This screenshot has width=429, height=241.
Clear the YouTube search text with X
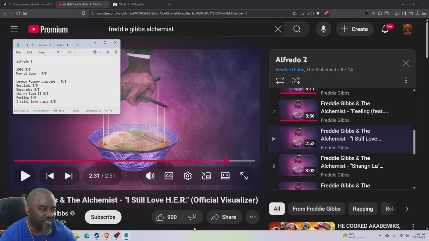click(278, 29)
